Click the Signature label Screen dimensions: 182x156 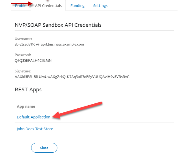[23, 71]
